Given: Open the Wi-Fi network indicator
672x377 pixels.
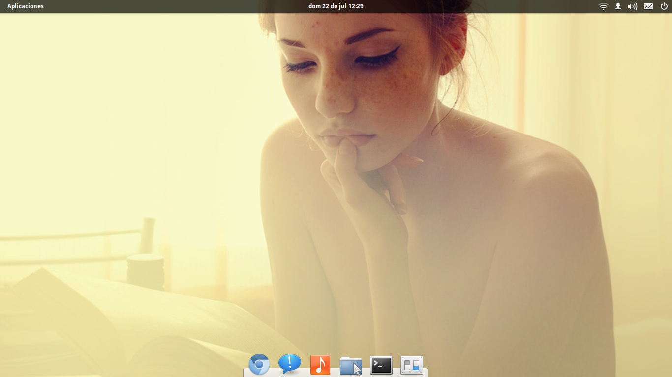Looking at the screenshot, I should click(604, 6).
